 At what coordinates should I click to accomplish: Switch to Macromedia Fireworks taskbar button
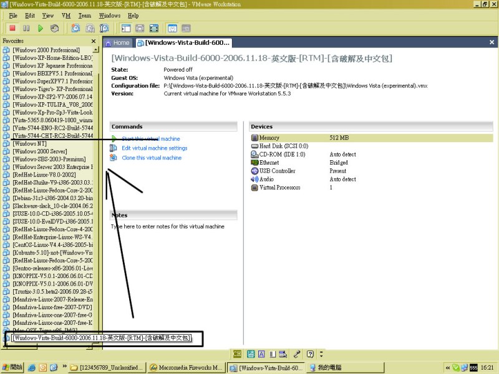(187, 367)
